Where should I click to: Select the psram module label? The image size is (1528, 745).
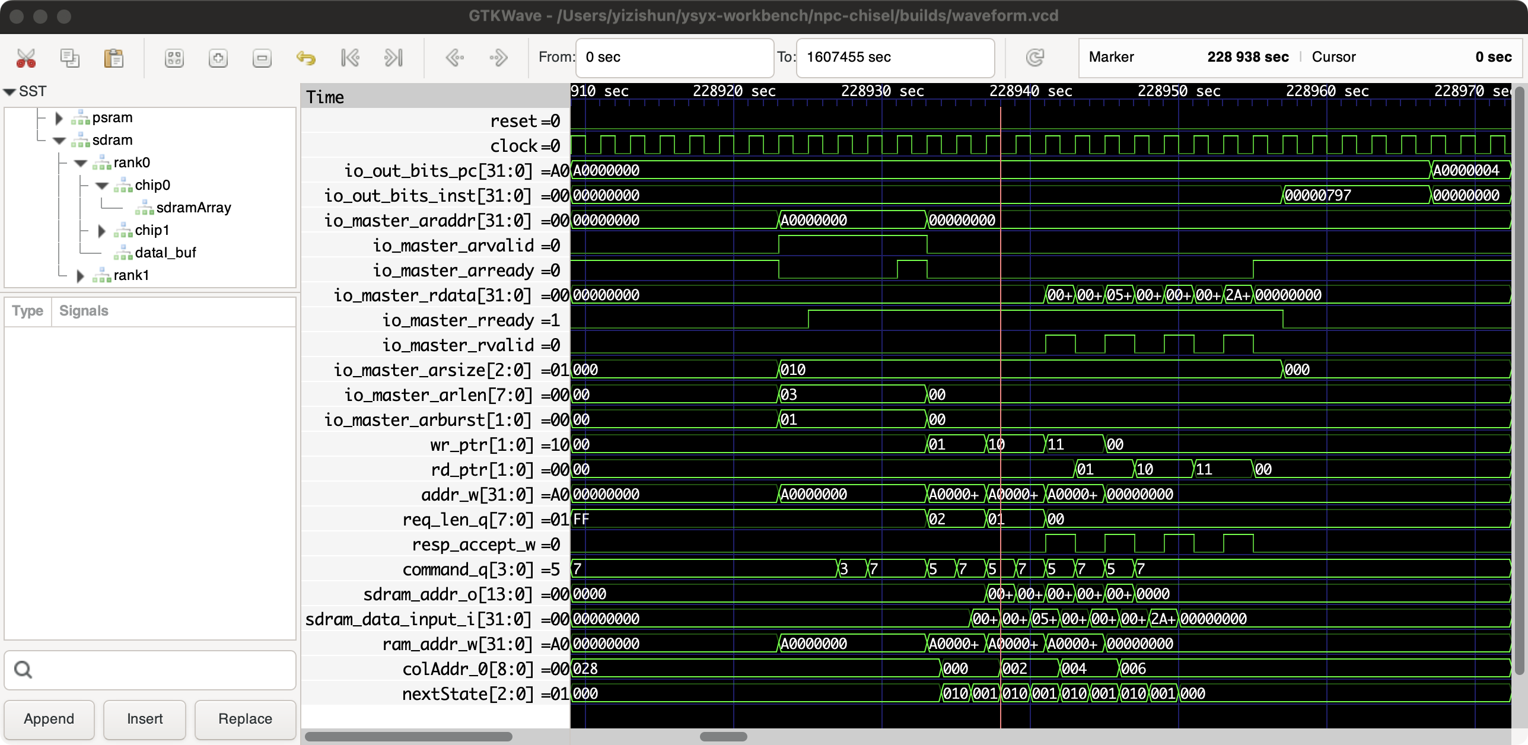pyautogui.click(x=112, y=117)
